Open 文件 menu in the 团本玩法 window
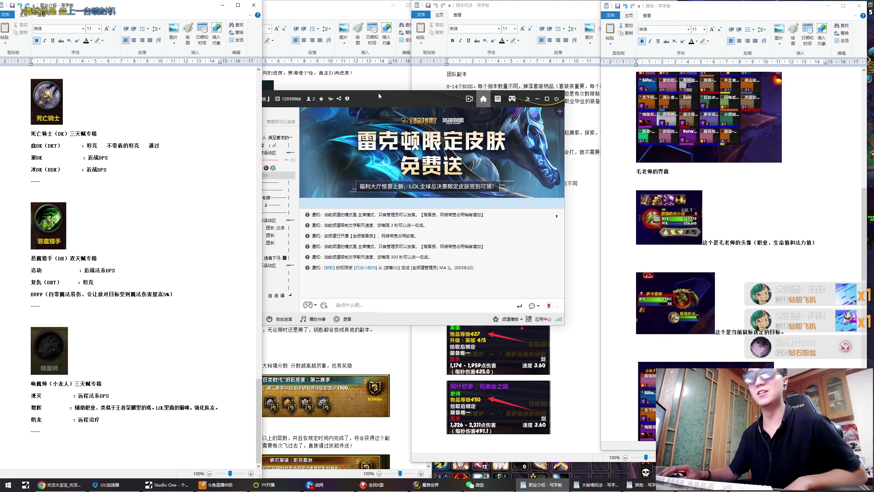 [421, 15]
